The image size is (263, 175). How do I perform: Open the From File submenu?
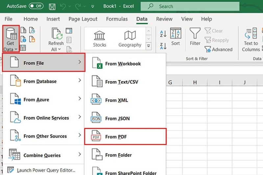44,62
